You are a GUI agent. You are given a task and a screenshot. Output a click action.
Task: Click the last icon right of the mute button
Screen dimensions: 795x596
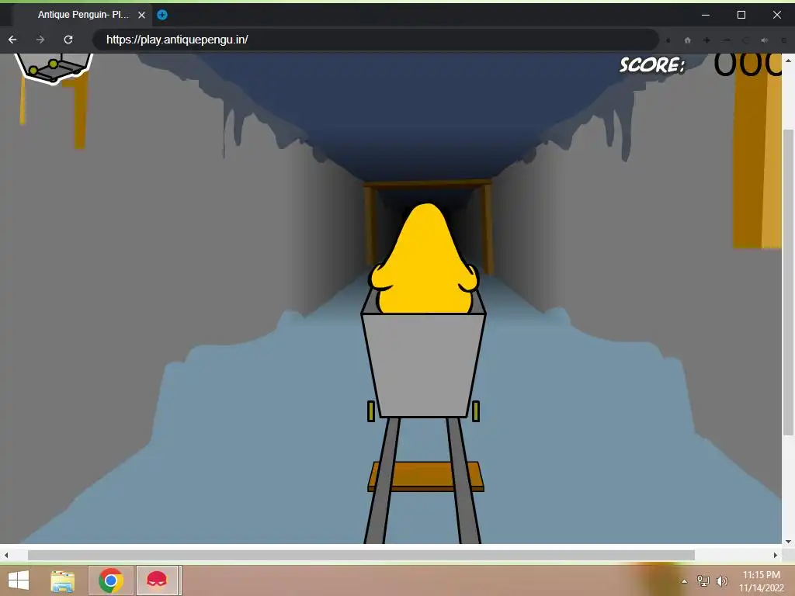tap(784, 40)
